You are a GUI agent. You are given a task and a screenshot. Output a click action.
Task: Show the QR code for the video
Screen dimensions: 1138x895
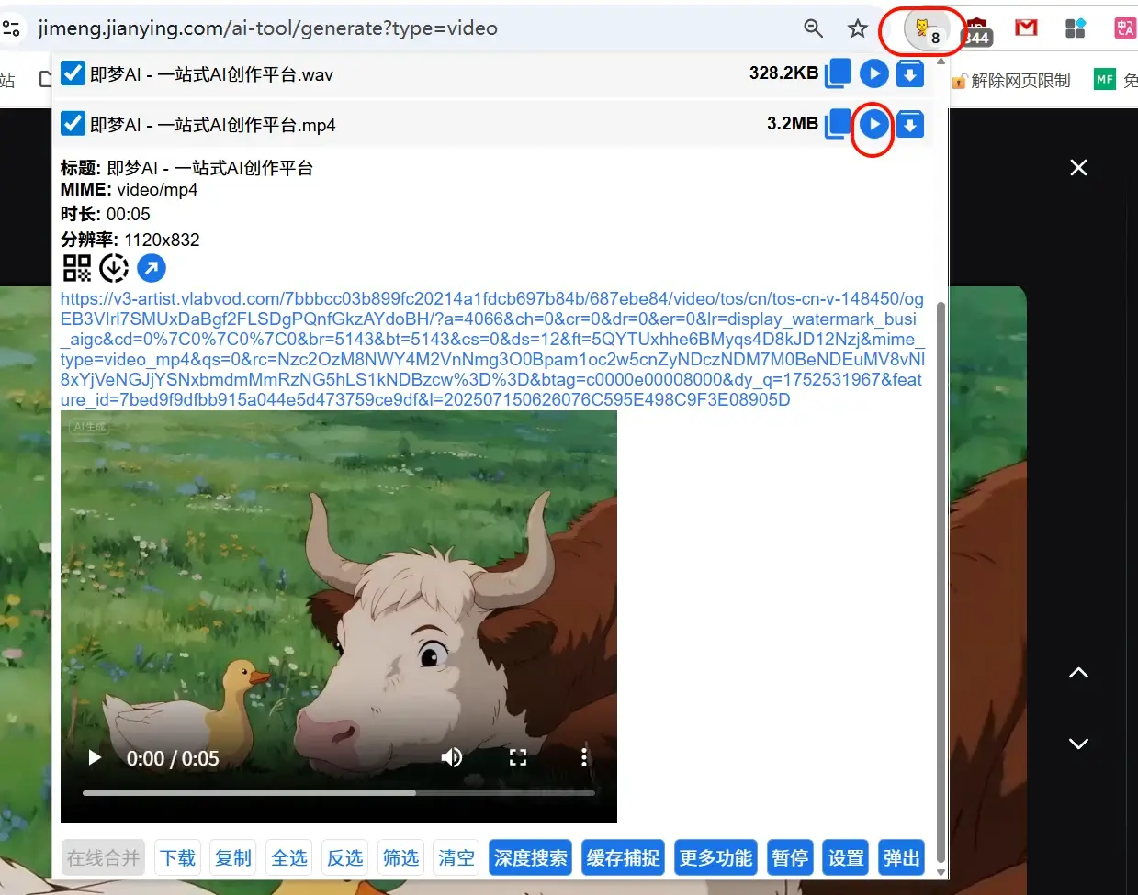76,268
